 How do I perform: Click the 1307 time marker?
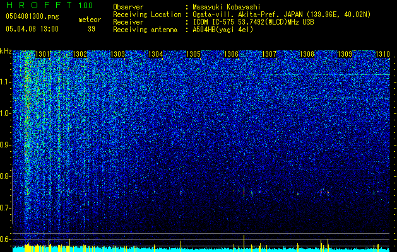[x=269, y=54]
